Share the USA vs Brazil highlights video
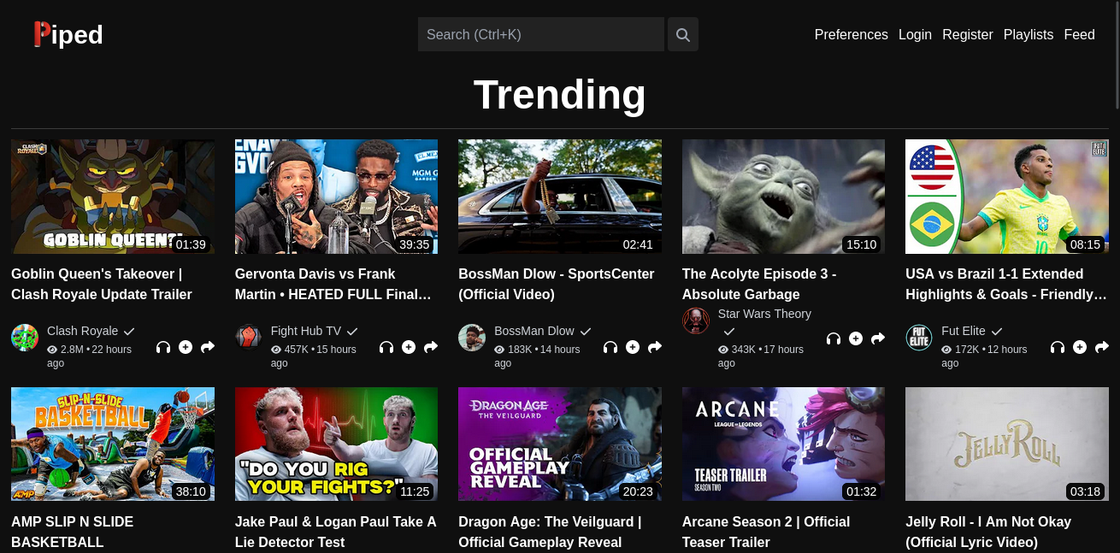 coord(1102,347)
